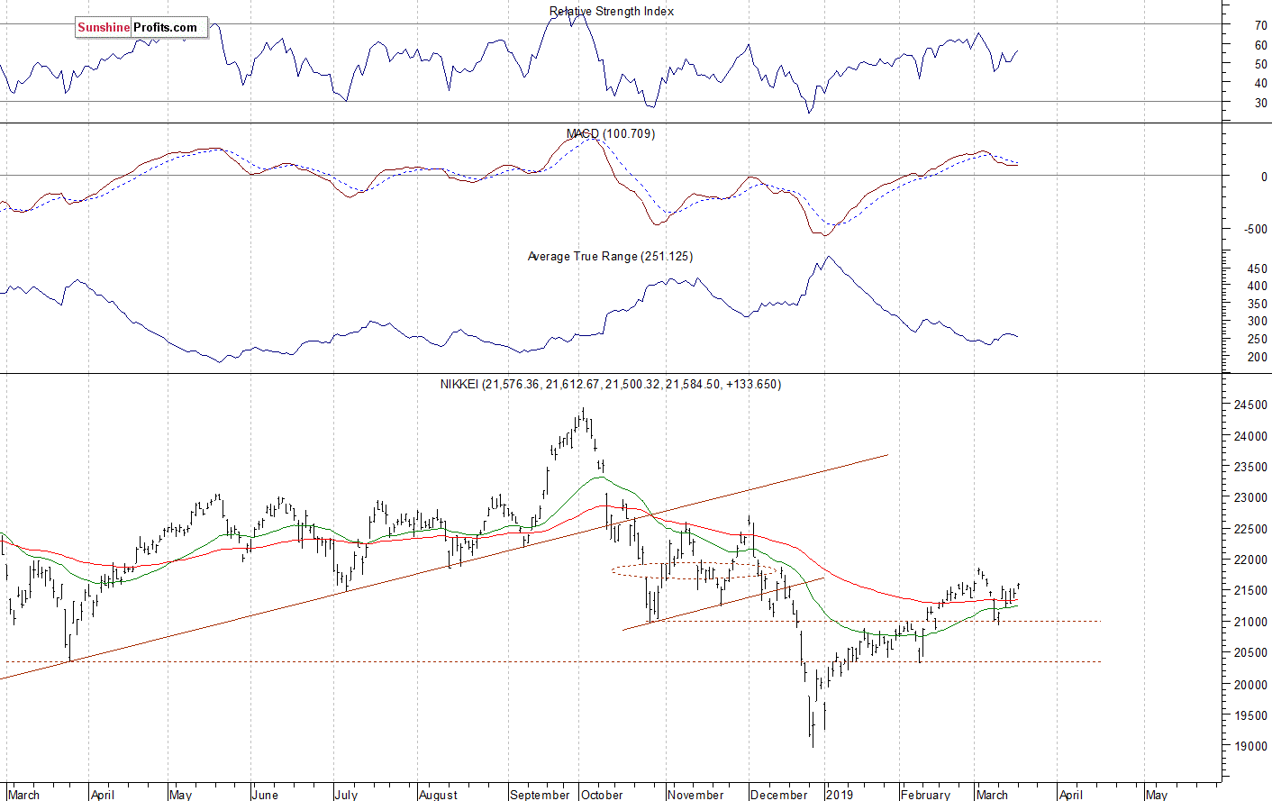This screenshot has width=1272, height=801.
Task: Click the final May label on the axis
Action: coord(1156,794)
